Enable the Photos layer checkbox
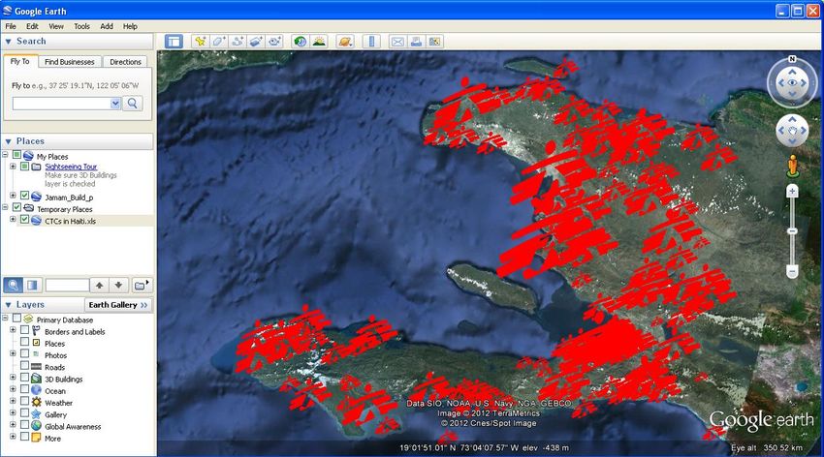824x457 pixels. point(24,353)
